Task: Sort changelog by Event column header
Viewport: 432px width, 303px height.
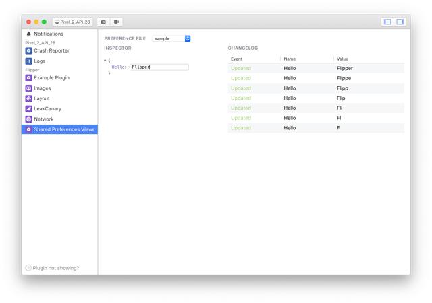Action: tap(237, 59)
